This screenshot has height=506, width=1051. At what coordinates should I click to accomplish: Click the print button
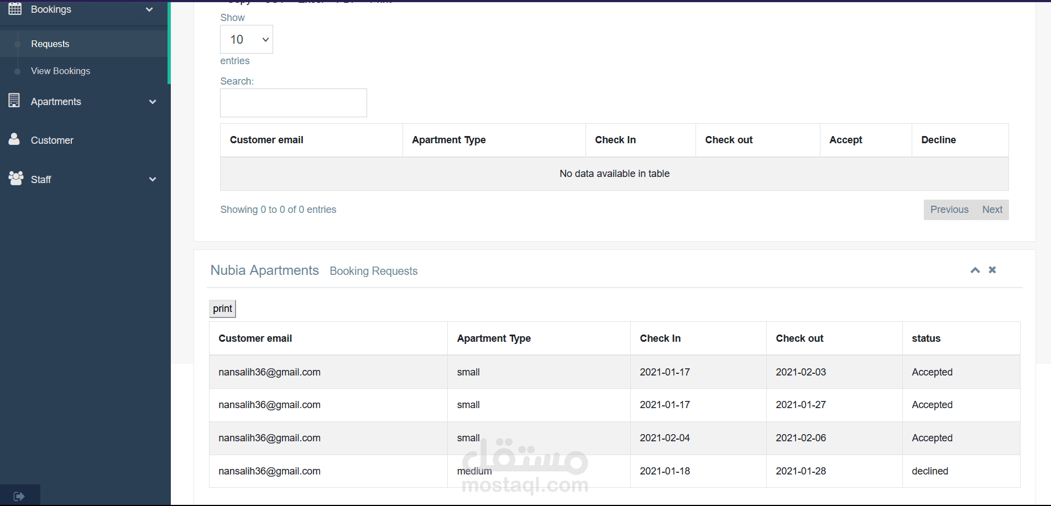tap(223, 309)
